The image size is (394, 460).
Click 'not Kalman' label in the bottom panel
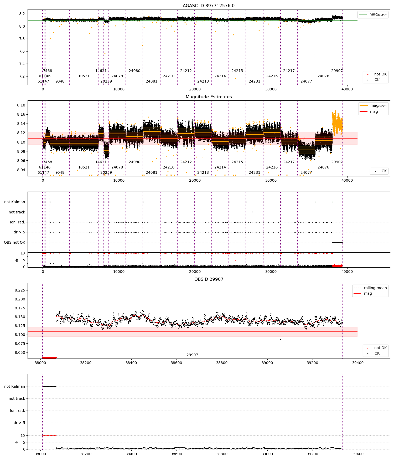click(15, 386)
